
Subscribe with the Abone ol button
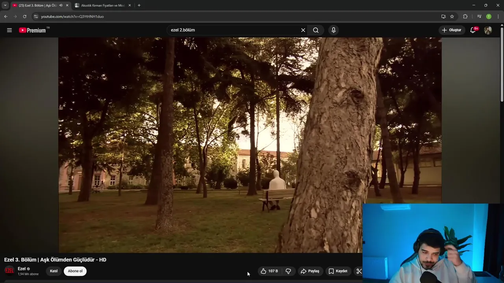pyautogui.click(x=75, y=271)
